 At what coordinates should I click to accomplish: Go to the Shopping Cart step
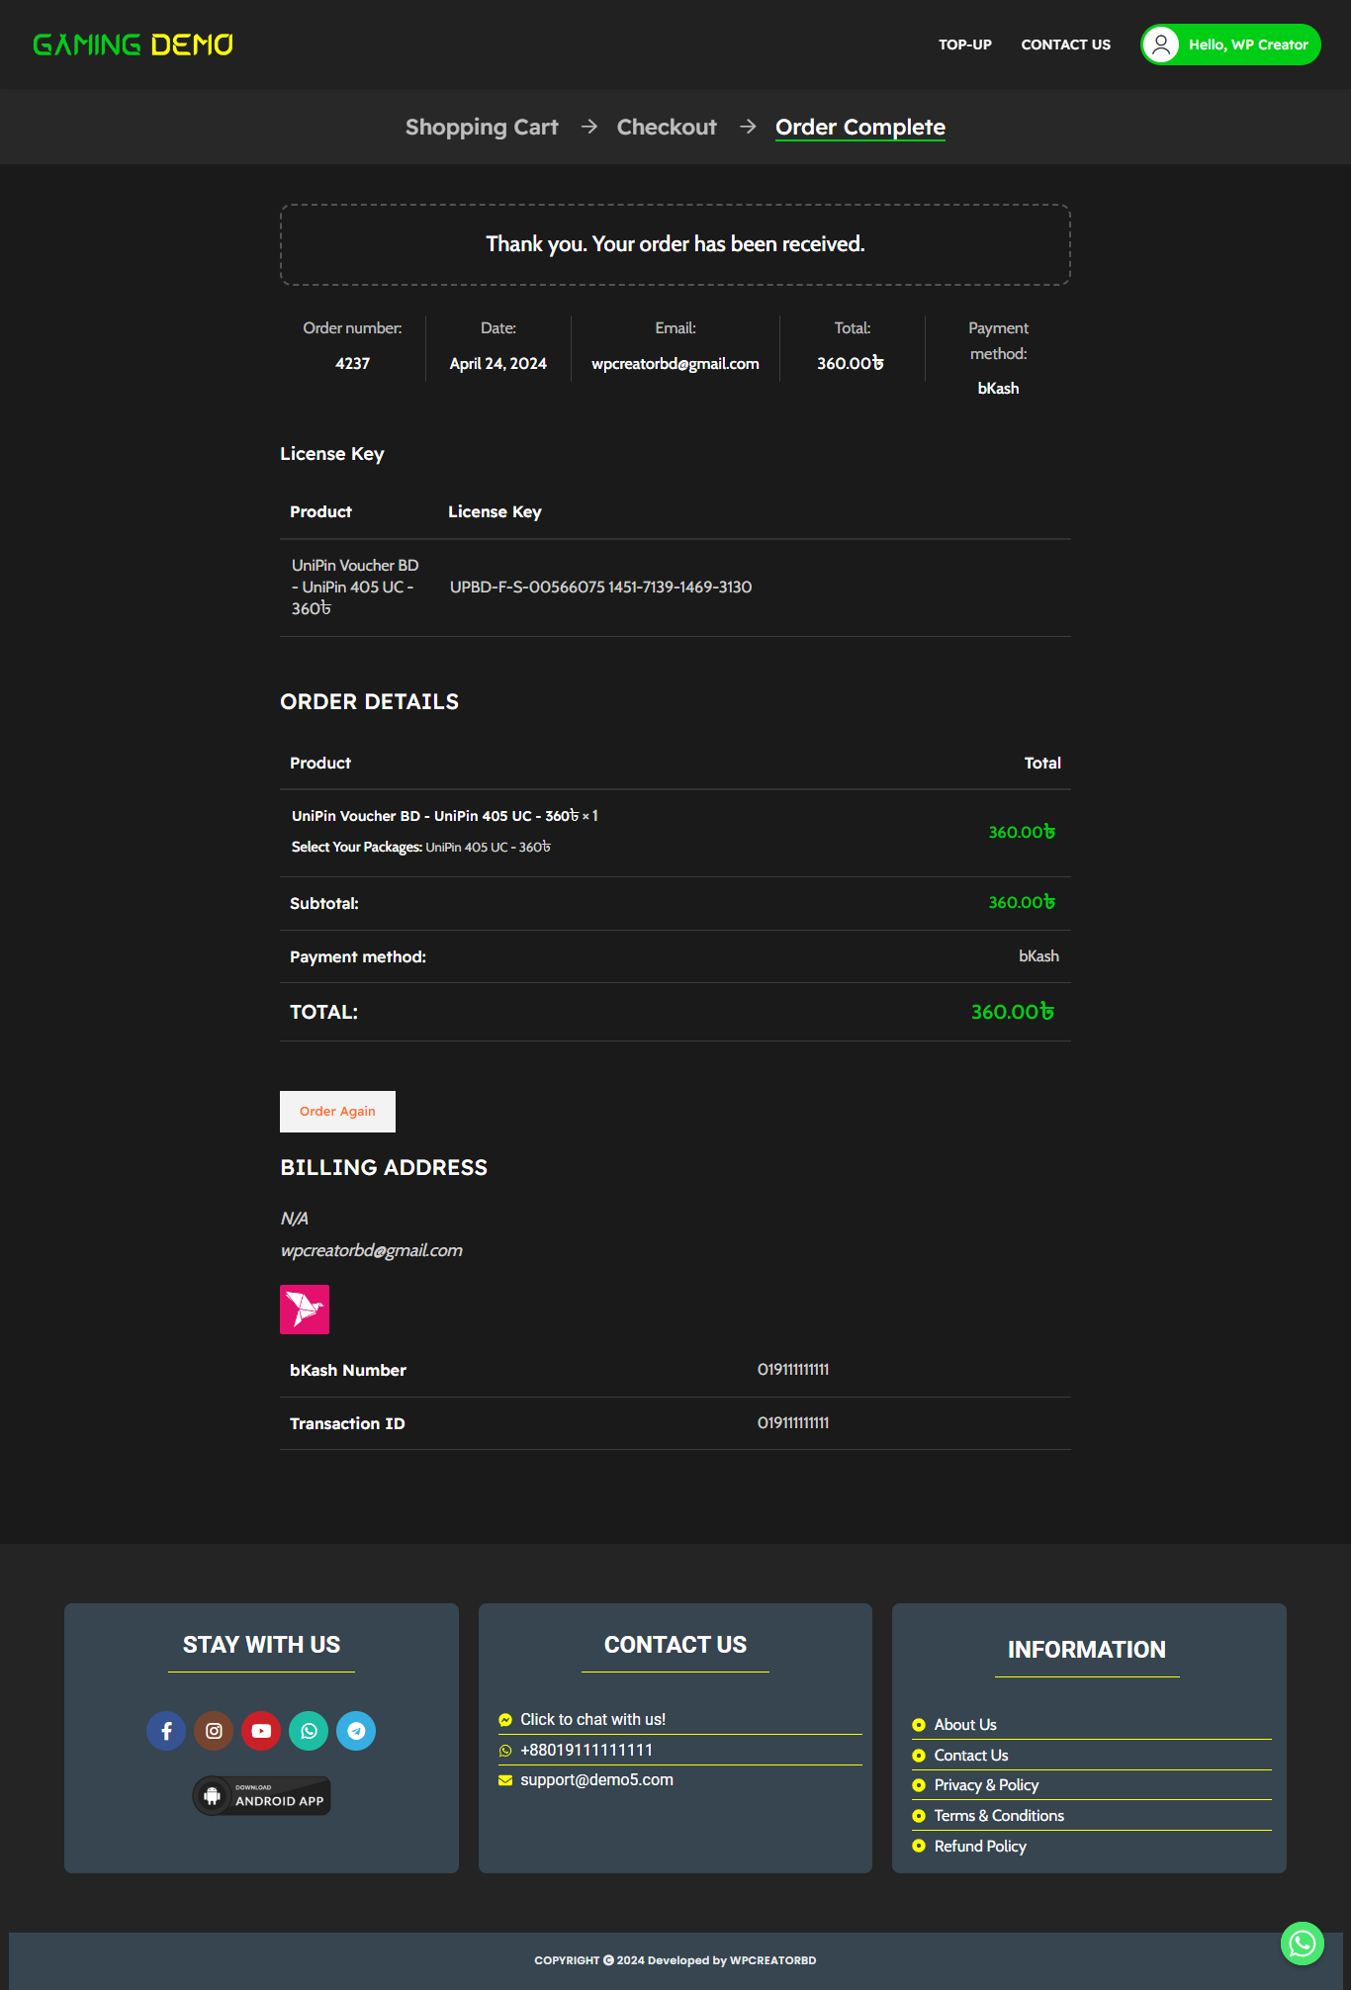click(x=482, y=128)
